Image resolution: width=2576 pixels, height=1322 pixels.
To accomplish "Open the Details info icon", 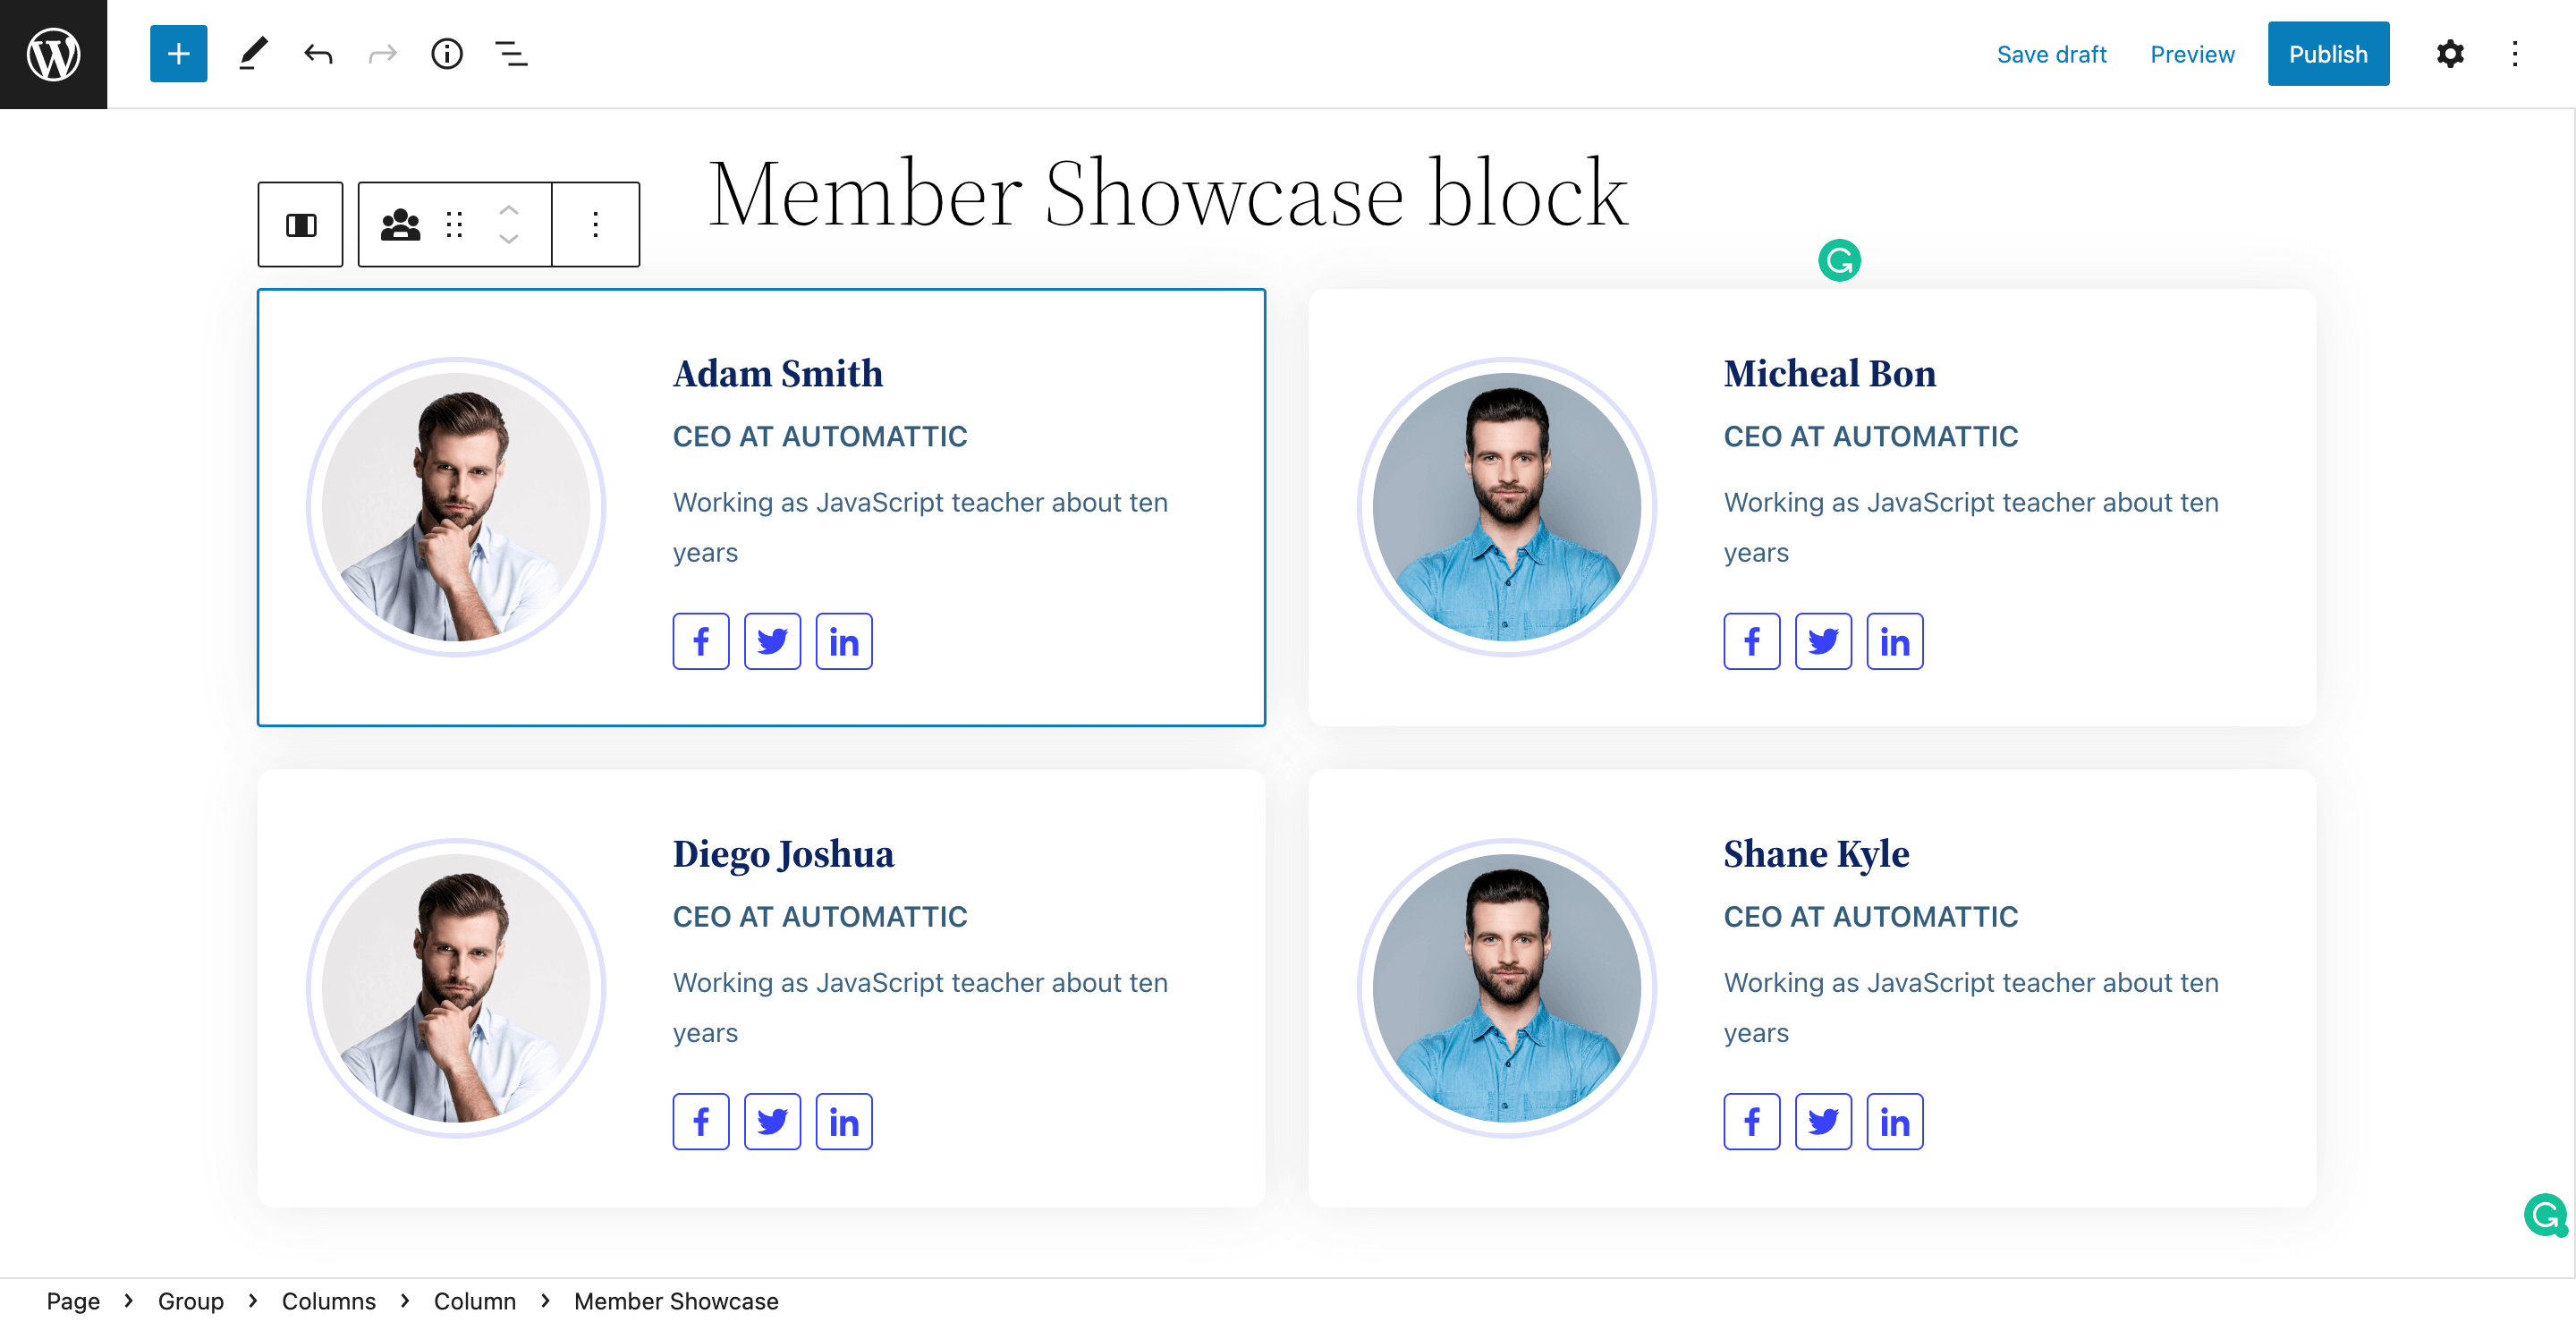I will pos(446,54).
